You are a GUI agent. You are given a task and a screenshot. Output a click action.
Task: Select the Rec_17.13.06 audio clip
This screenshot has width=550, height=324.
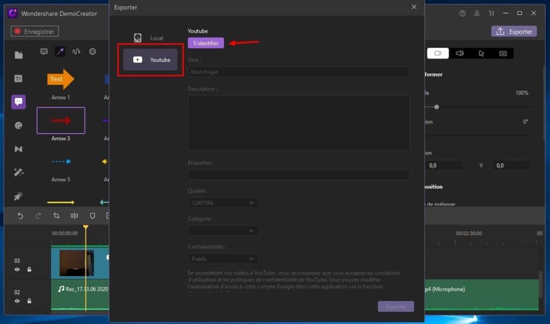coord(80,295)
